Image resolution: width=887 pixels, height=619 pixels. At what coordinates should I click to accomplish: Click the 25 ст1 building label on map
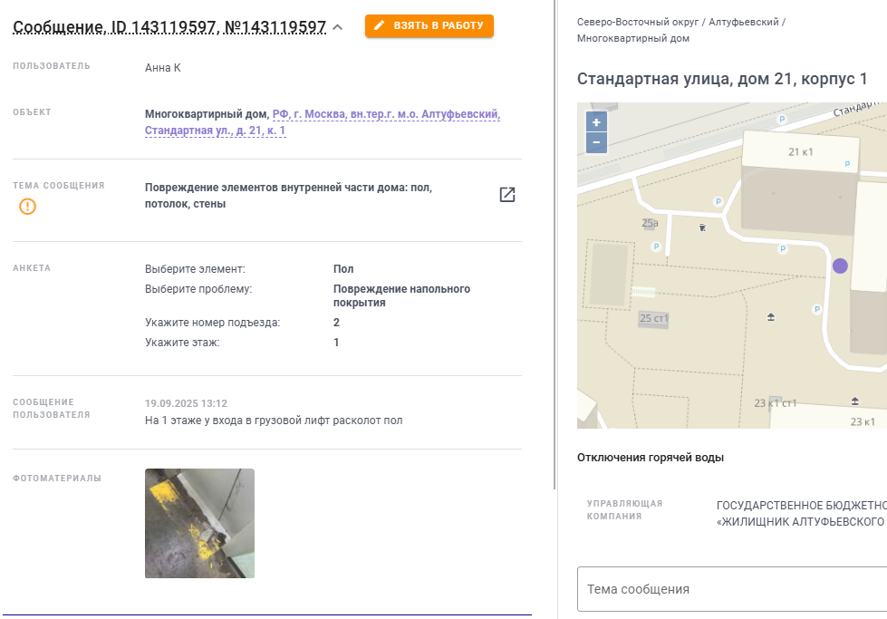coord(653,318)
